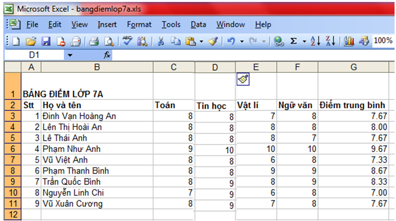
Task: Undo the last action
Action: click(x=231, y=41)
